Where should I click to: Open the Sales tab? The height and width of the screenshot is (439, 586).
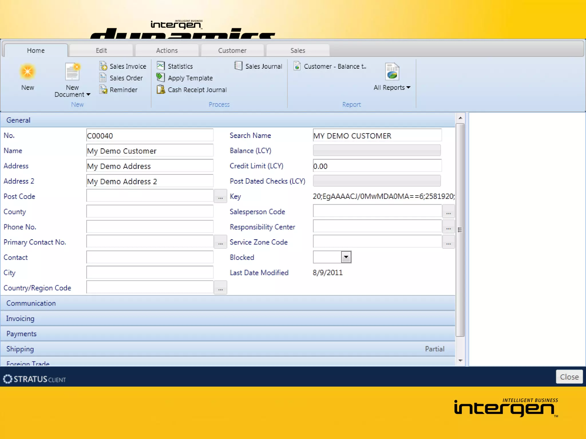click(x=298, y=51)
